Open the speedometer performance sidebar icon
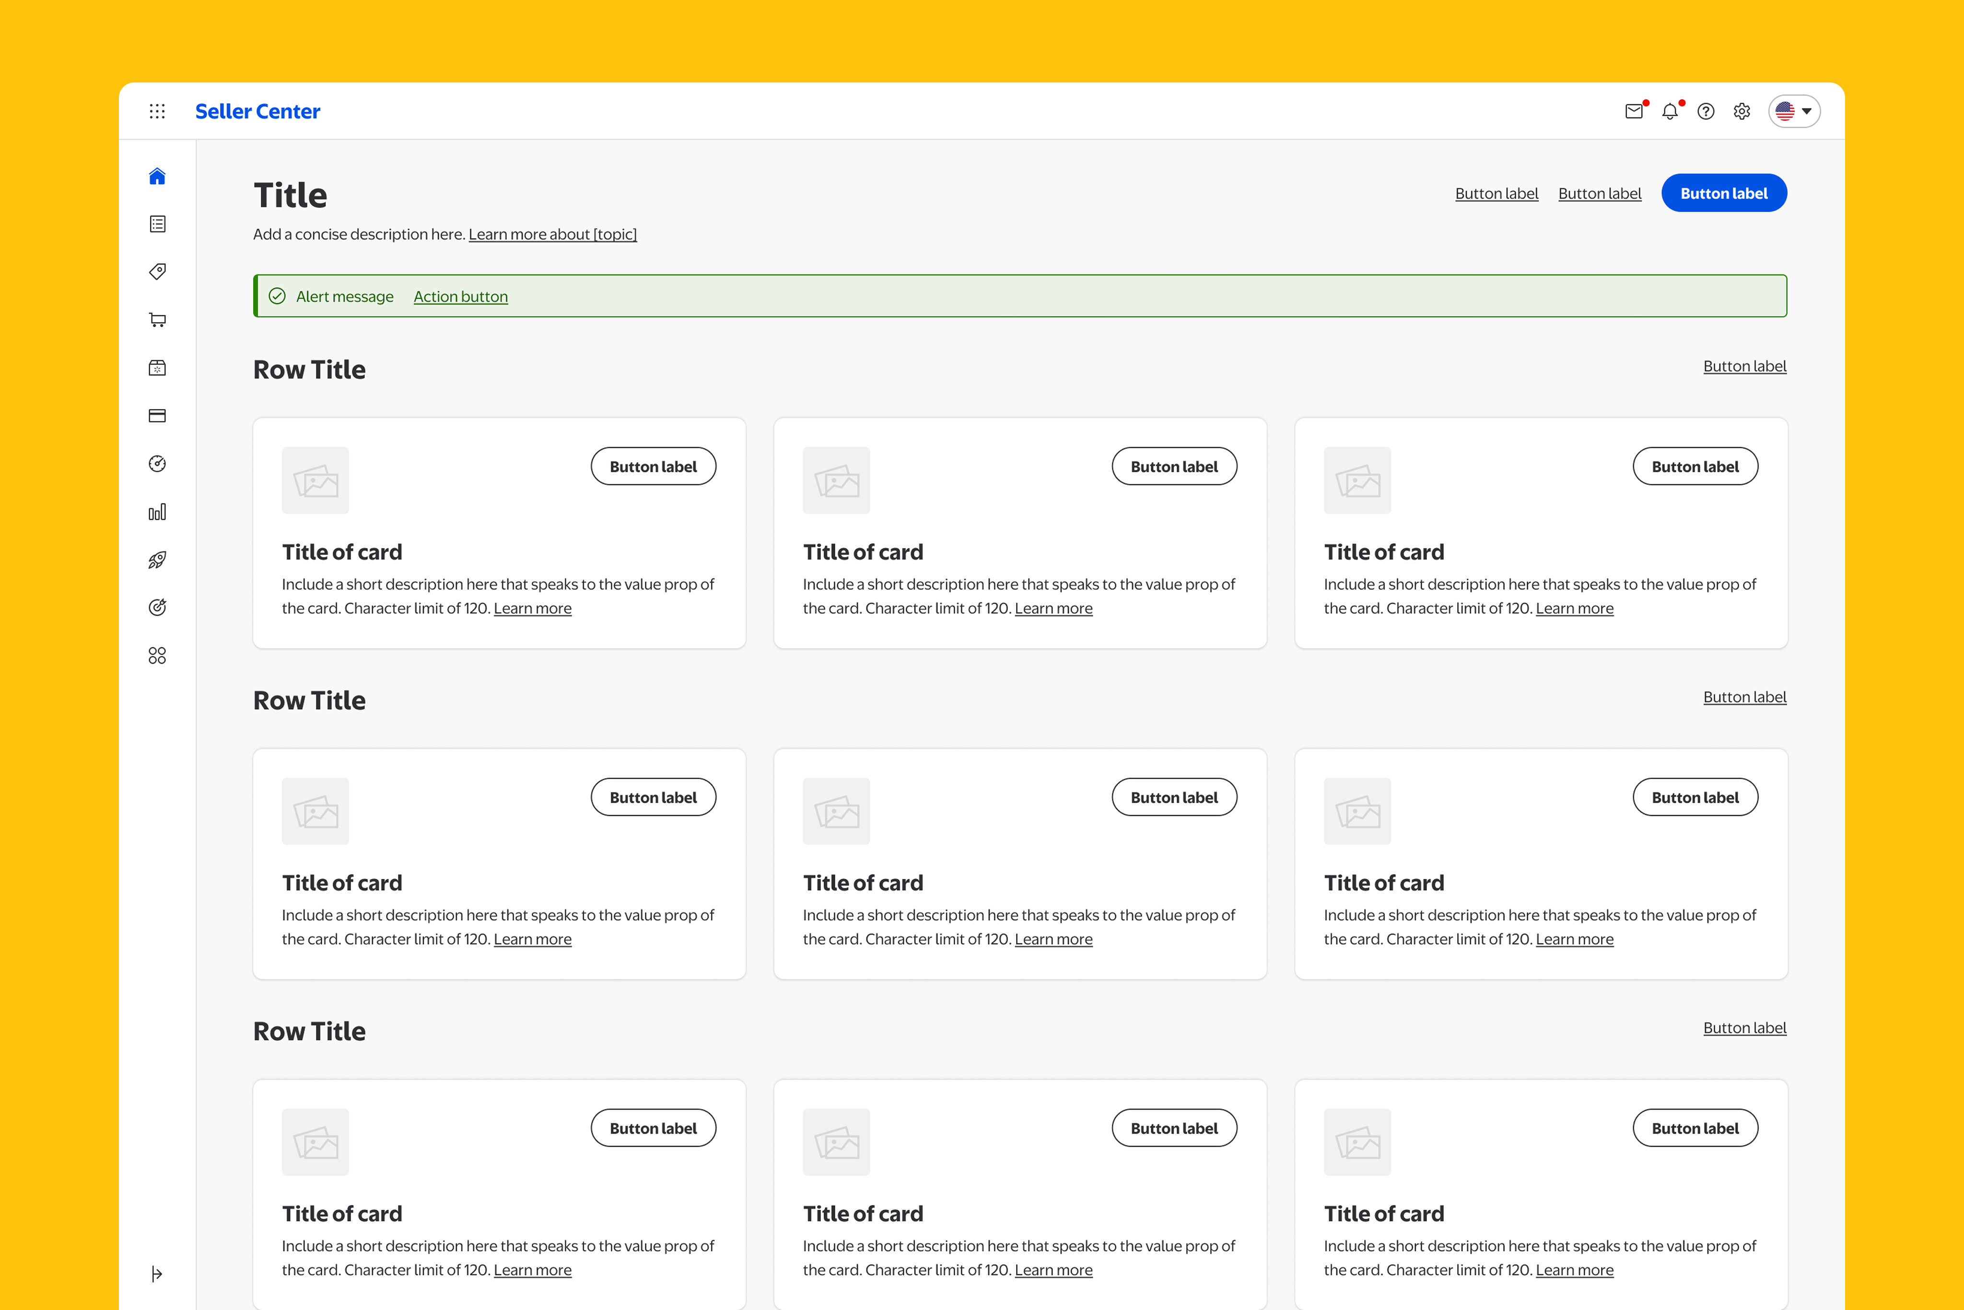 157,464
